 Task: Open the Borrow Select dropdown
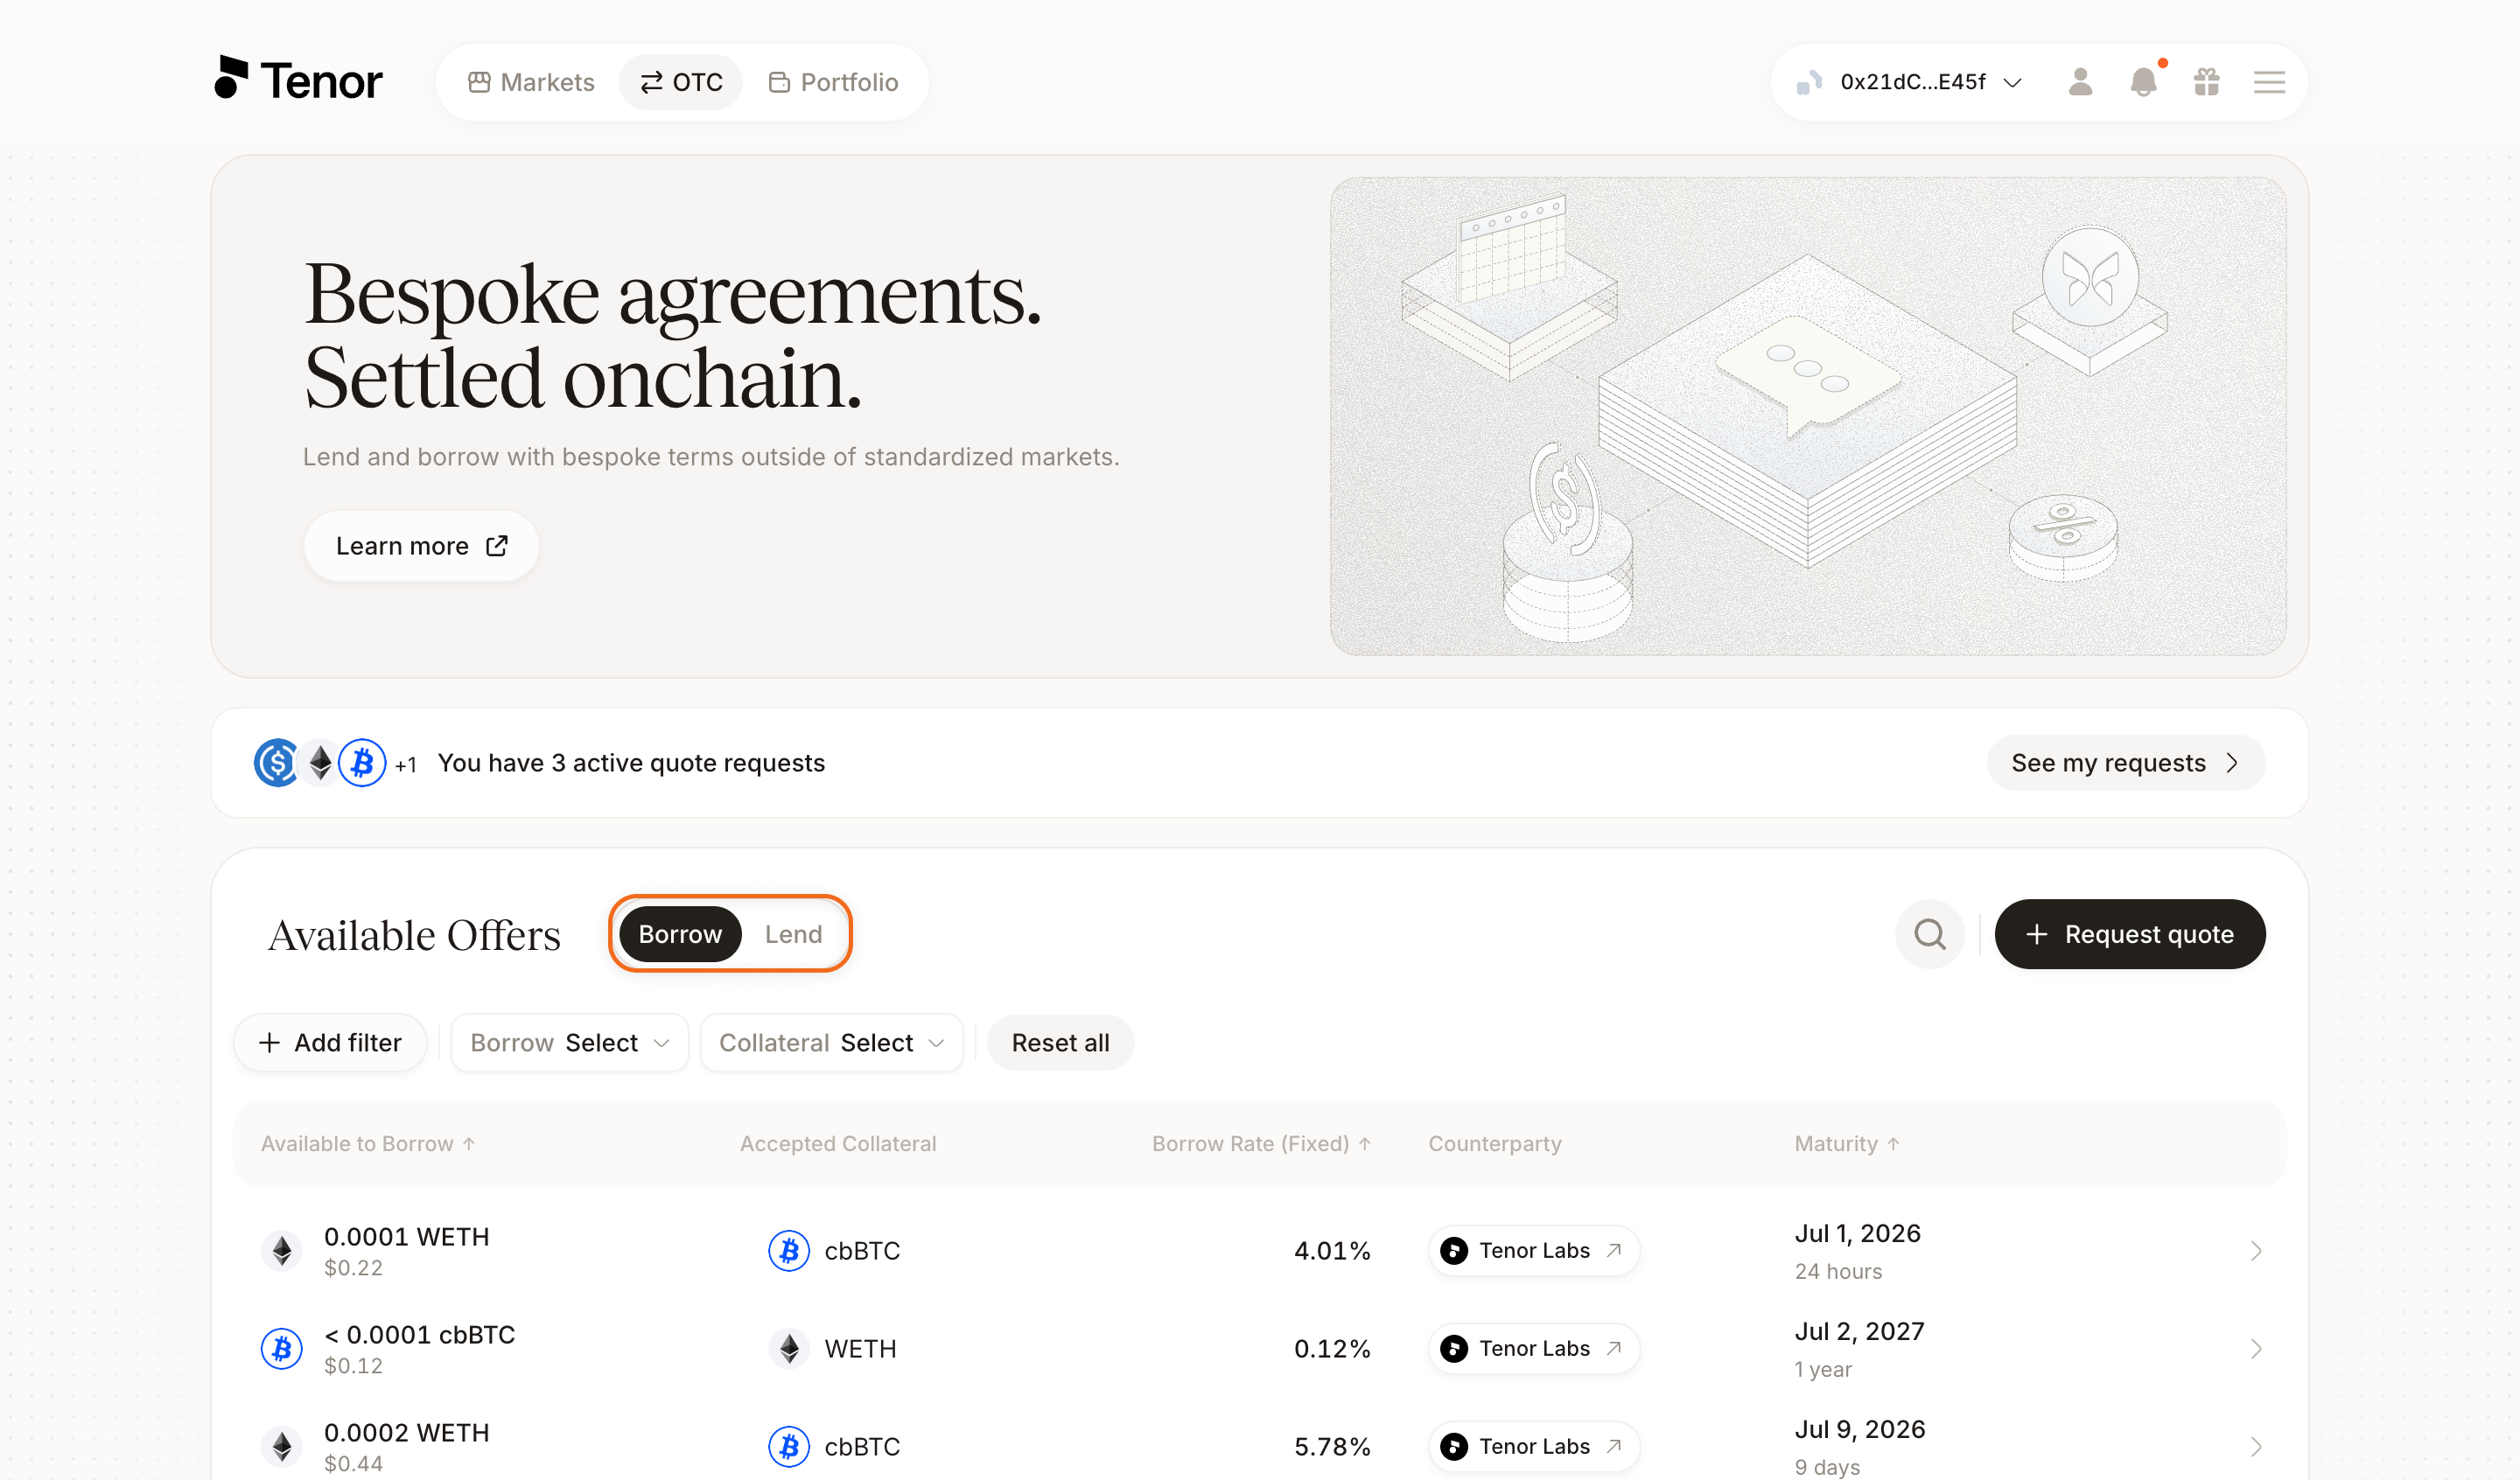click(570, 1043)
